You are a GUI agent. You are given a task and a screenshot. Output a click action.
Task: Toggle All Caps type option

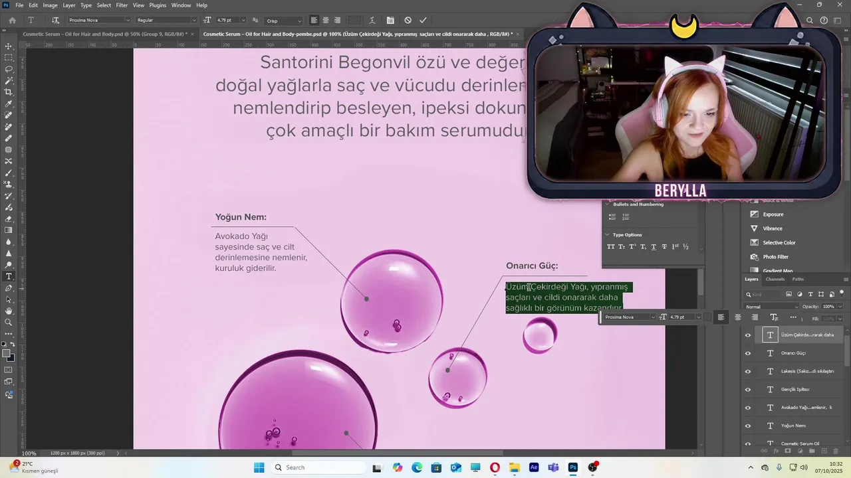pyautogui.click(x=611, y=247)
